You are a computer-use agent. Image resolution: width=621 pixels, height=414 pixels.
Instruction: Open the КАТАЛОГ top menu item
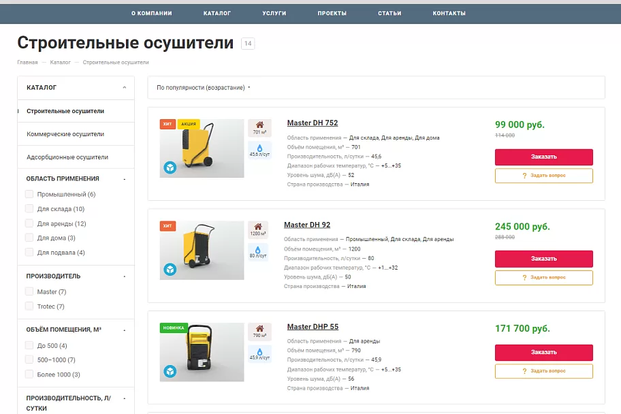217,13
